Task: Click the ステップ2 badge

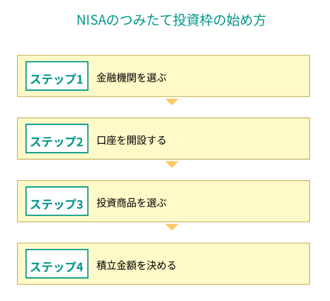Action: click(57, 139)
